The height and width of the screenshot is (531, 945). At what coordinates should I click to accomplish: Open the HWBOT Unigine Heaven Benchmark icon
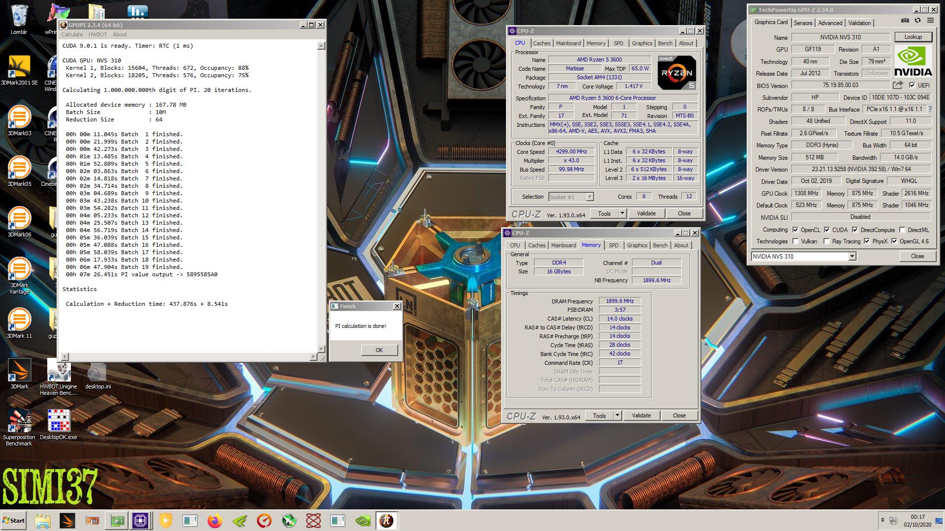[x=59, y=377]
